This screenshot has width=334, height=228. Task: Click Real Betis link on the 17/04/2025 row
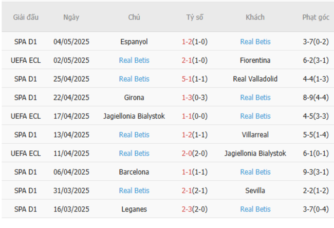point(255,116)
